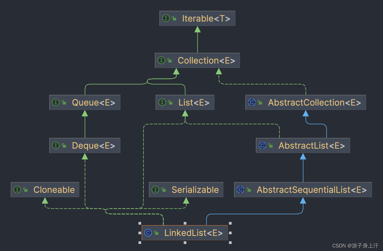Select the AbstractSequentialList<E> node
Screen dimensions: 383x251
[303, 190]
